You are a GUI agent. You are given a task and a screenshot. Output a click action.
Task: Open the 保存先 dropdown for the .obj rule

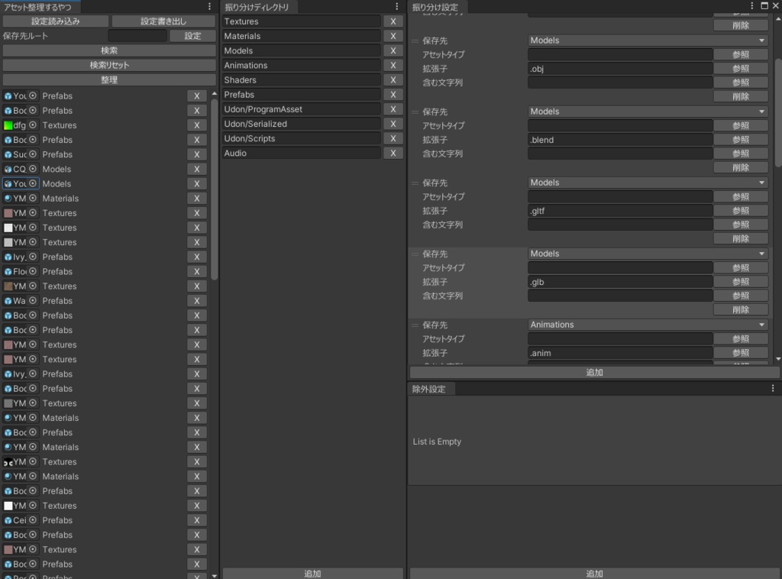coord(645,40)
